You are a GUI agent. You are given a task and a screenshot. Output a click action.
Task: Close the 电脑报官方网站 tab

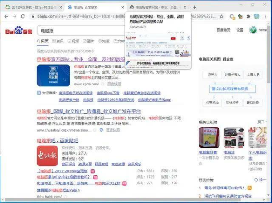(185, 7)
